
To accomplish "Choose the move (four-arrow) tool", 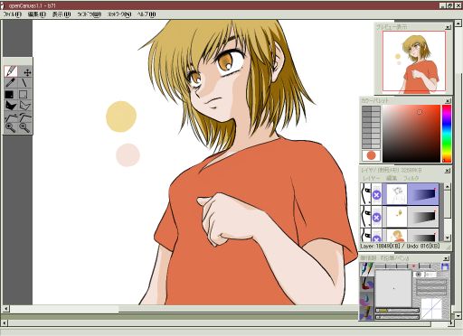I will click(27, 72).
